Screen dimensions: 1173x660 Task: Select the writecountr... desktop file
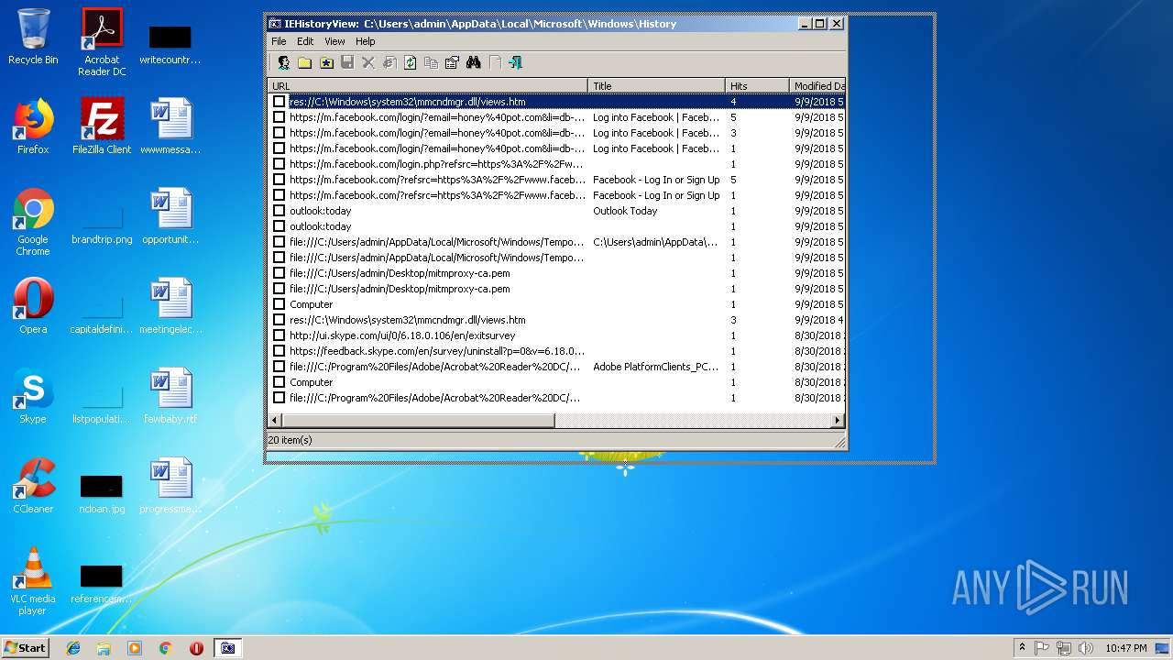click(170, 44)
